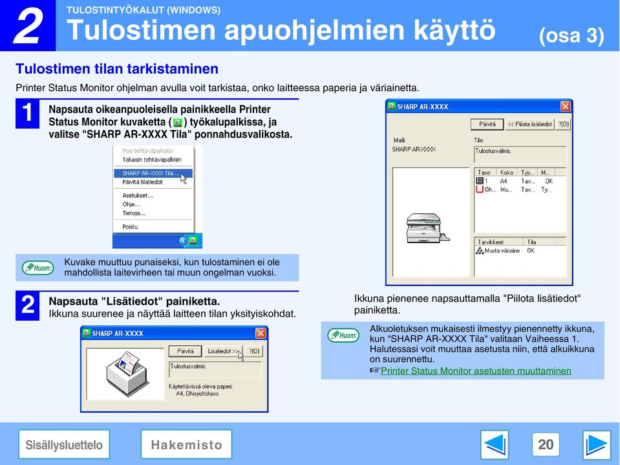Open the Hakemisto index page

pos(186,444)
